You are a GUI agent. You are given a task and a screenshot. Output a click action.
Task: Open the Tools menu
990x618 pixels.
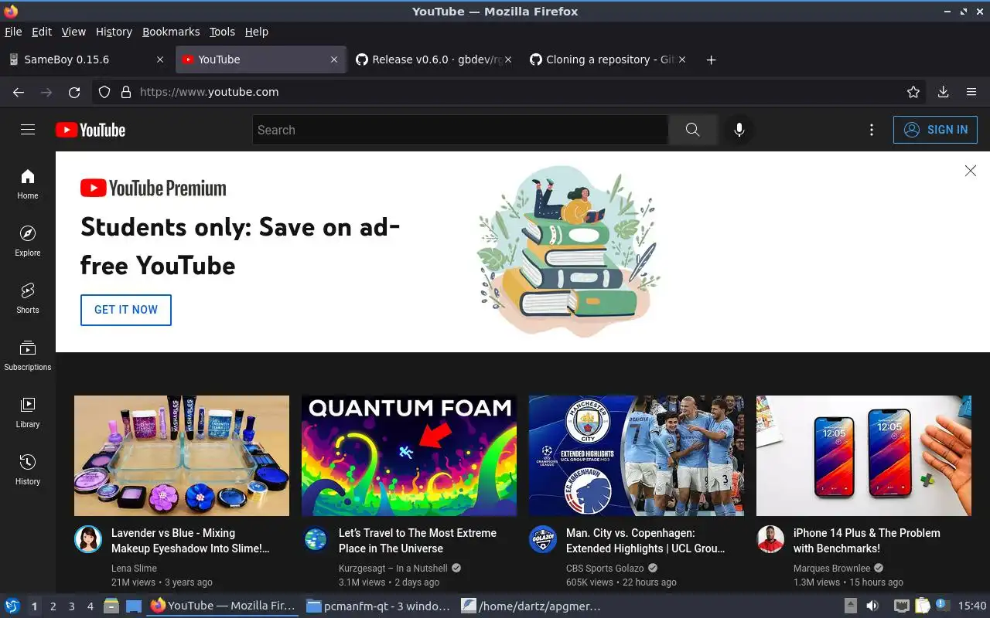[222, 32]
